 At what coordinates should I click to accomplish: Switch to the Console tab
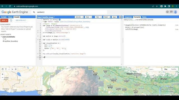click(x=137, y=17)
